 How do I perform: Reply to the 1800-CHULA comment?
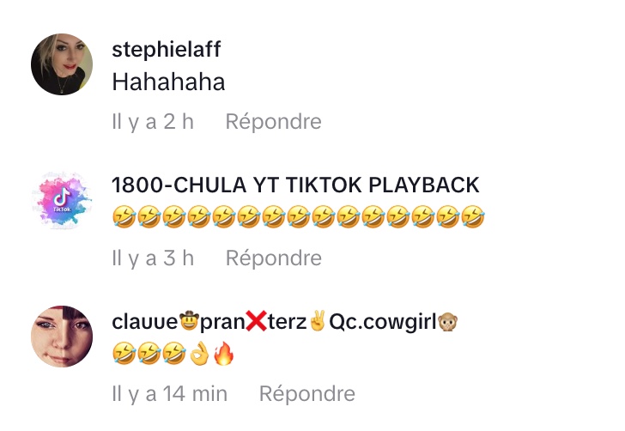(273, 258)
